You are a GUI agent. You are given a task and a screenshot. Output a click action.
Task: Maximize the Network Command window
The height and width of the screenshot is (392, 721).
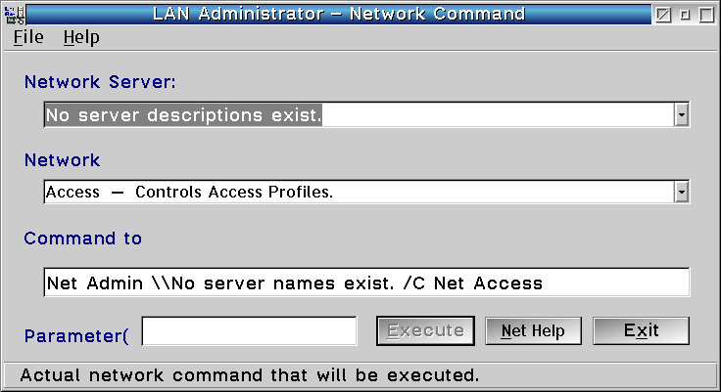[x=705, y=15]
